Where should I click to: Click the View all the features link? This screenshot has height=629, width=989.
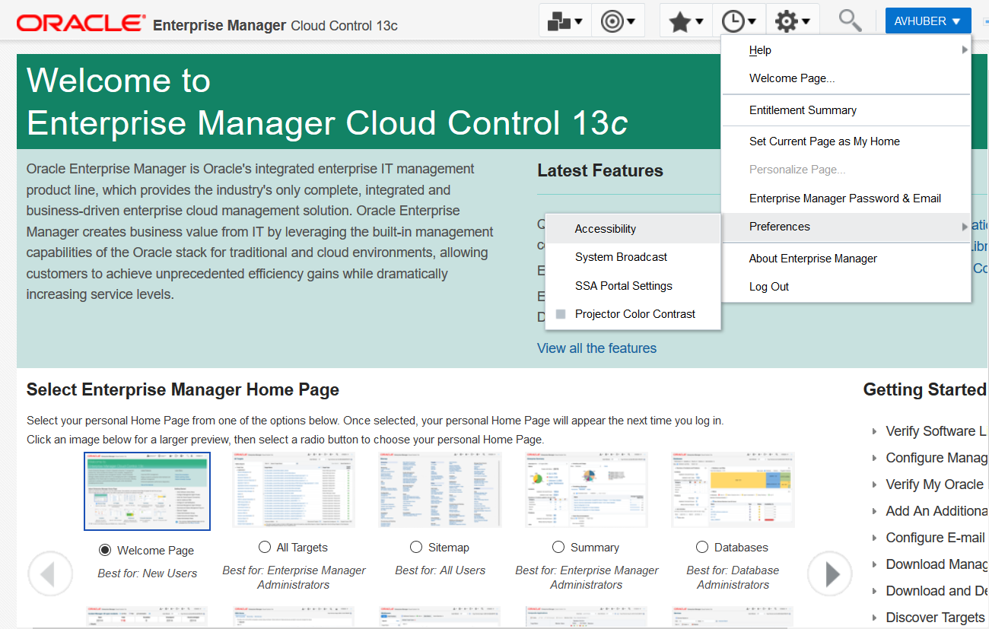pyautogui.click(x=596, y=348)
